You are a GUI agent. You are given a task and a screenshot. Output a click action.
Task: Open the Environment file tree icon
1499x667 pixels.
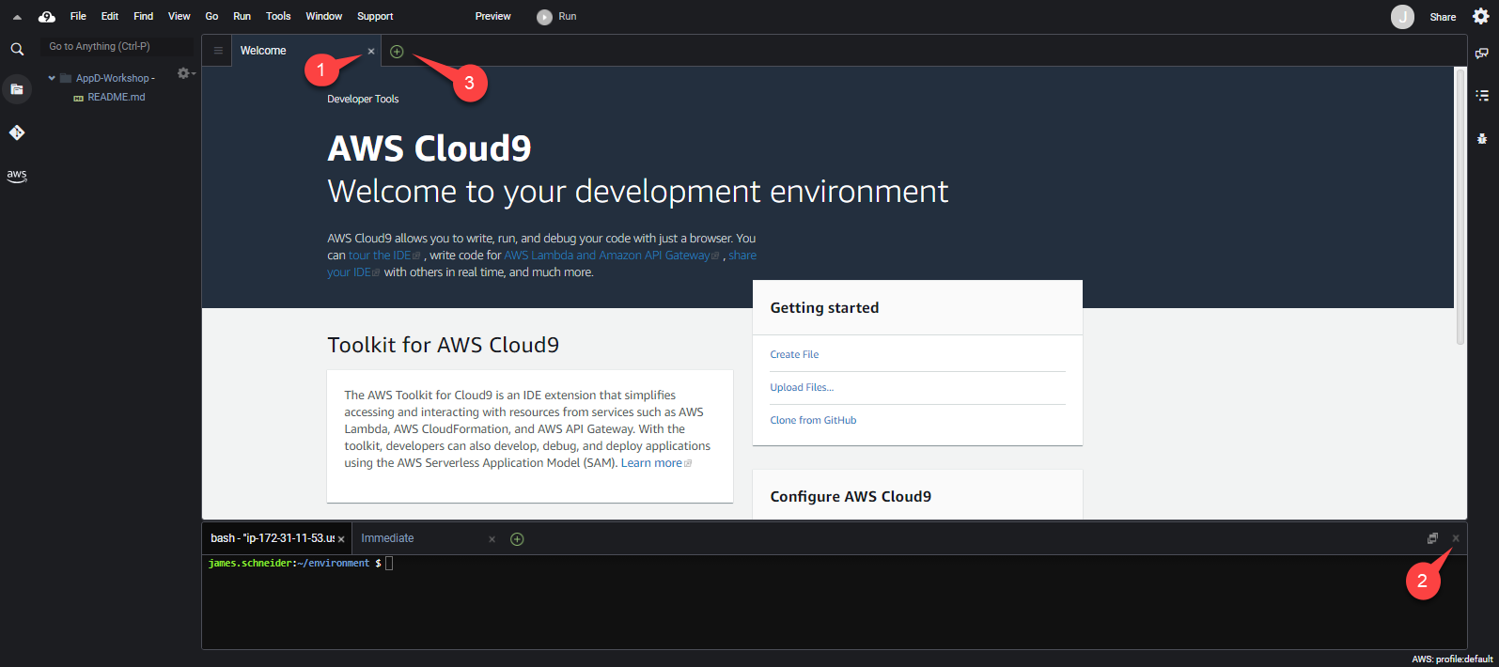pos(17,89)
